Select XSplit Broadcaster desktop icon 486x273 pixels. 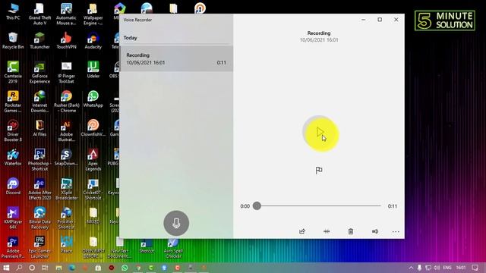tap(66, 189)
